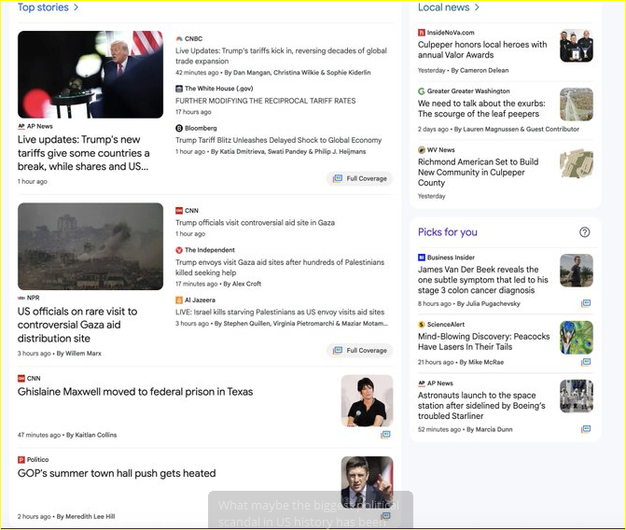Click AP News logo under Trump photo
This screenshot has width=626, height=530.
coord(21,126)
